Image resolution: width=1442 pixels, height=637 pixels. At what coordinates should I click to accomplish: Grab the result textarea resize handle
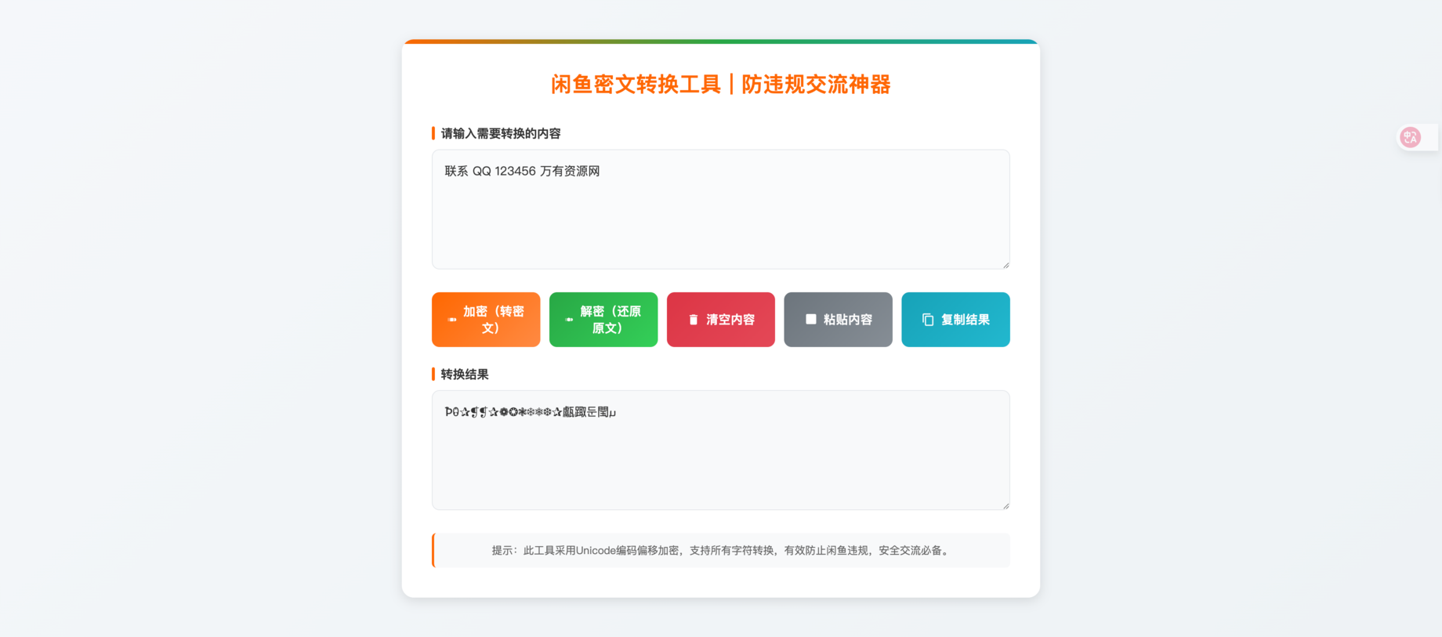tap(1005, 505)
